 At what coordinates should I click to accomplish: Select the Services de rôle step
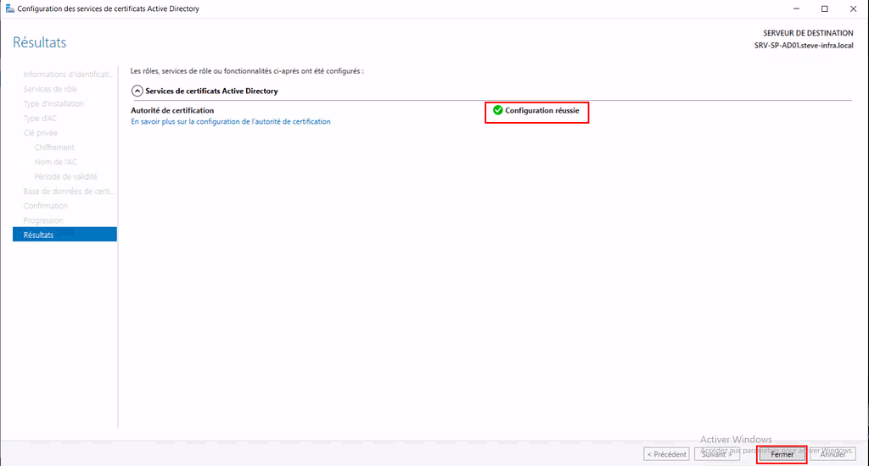click(50, 89)
